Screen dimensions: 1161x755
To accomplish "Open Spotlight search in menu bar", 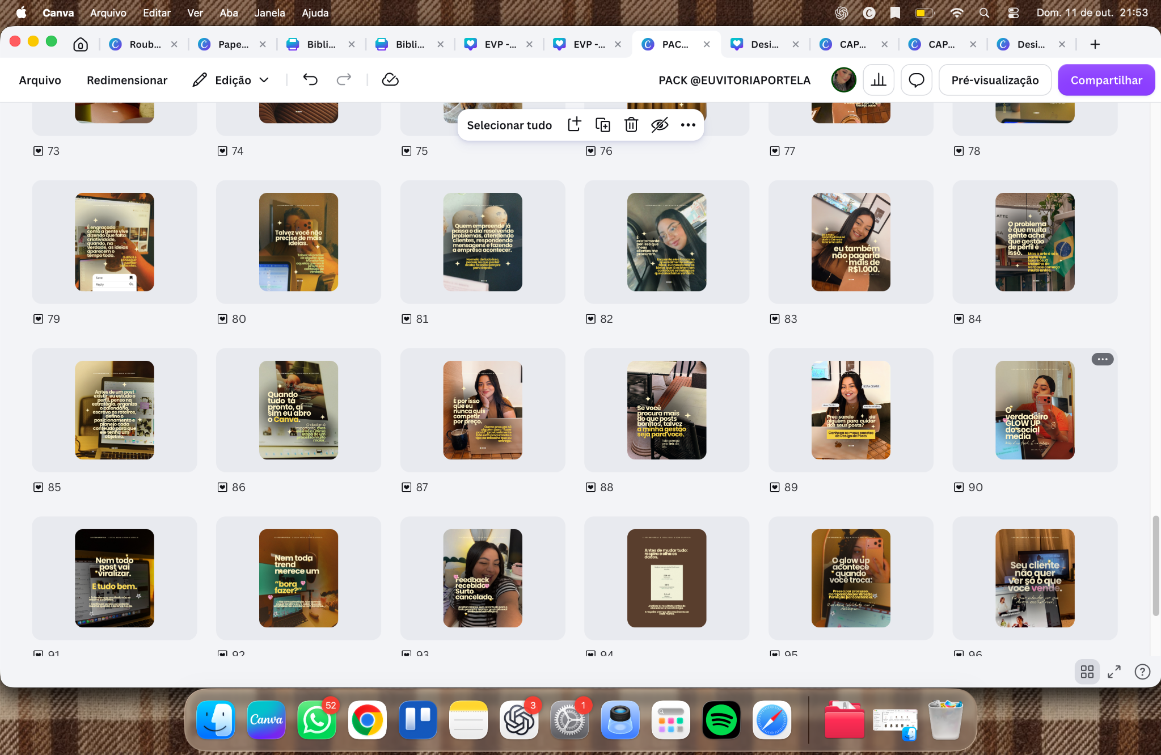I will click(x=984, y=12).
